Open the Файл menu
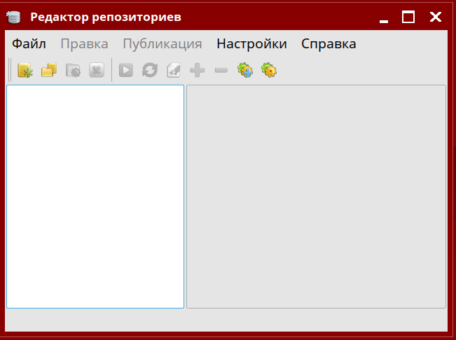The height and width of the screenshot is (340, 456). click(29, 44)
